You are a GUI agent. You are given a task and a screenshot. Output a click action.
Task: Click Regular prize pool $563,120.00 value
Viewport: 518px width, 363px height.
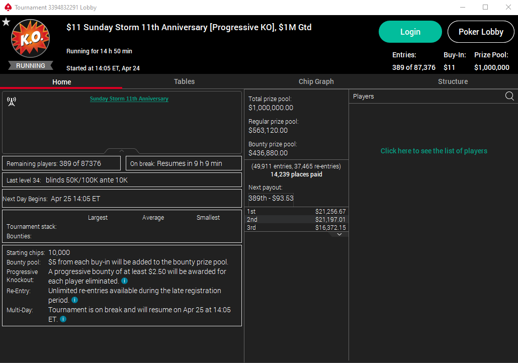coord(268,130)
